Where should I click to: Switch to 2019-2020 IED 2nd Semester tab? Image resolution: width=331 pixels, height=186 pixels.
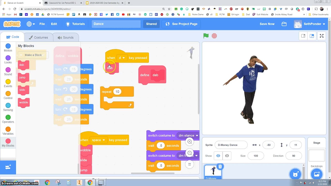coord(104,3)
